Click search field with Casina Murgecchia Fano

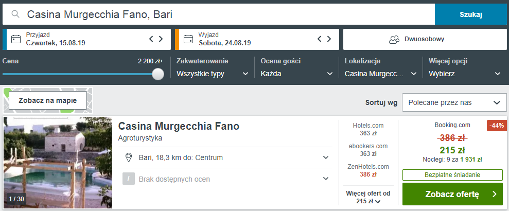coord(219,14)
